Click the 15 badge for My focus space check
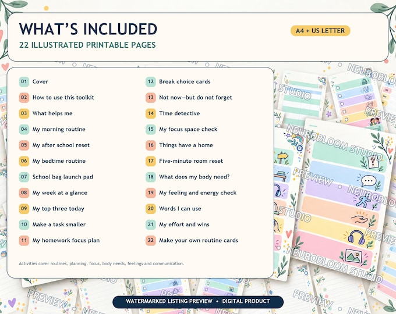This screenshot has width=396, height=314. click(151, 130)
